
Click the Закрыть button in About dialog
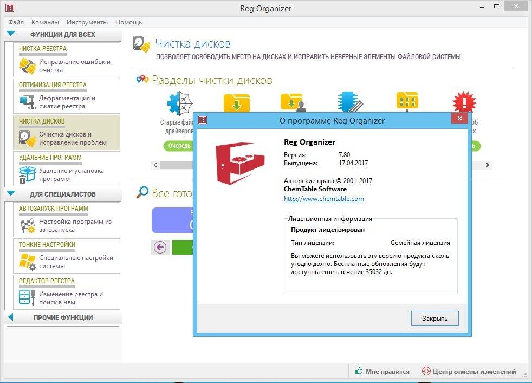(434, 318)
